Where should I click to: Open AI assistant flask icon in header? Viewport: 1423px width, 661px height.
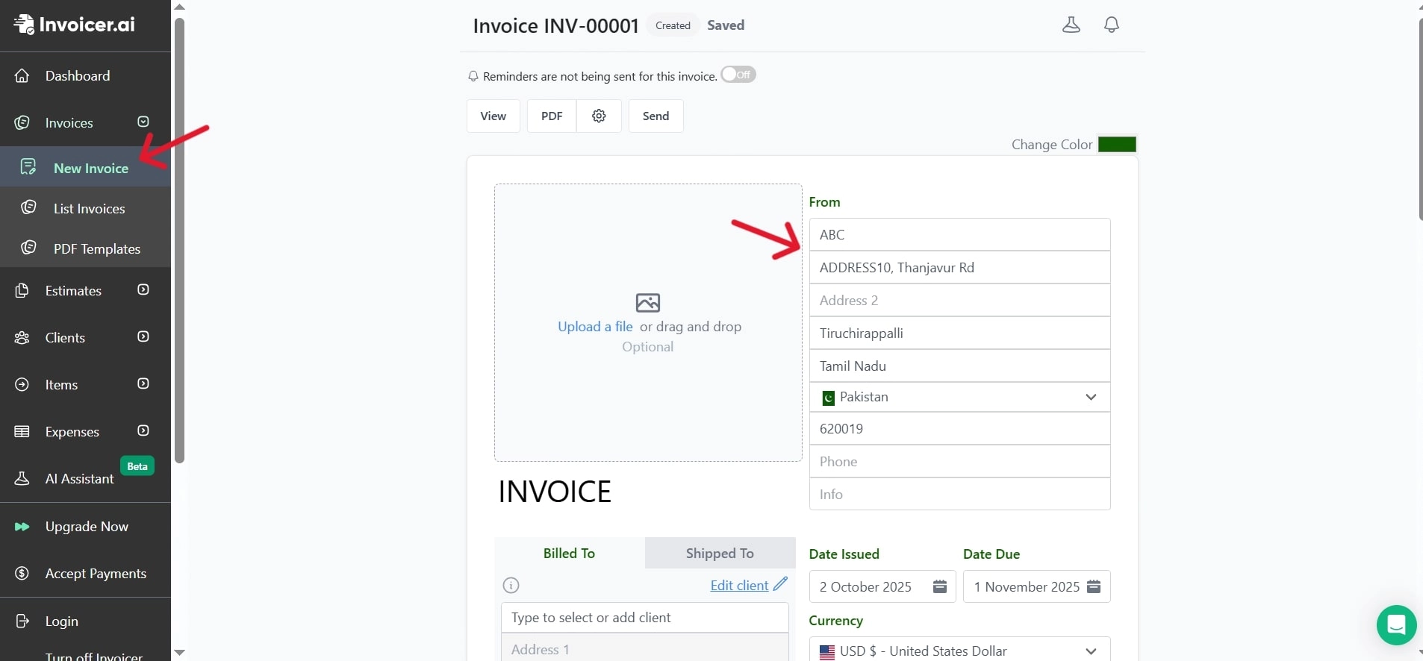click(x=1071, y=25)
